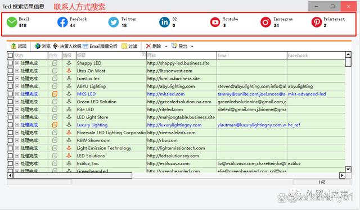Open the Facebook contacts icon

(x=62, y=22)
